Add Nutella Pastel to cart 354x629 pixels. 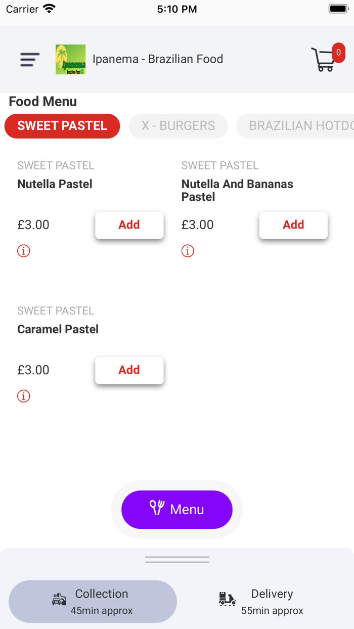click(129, 225)
